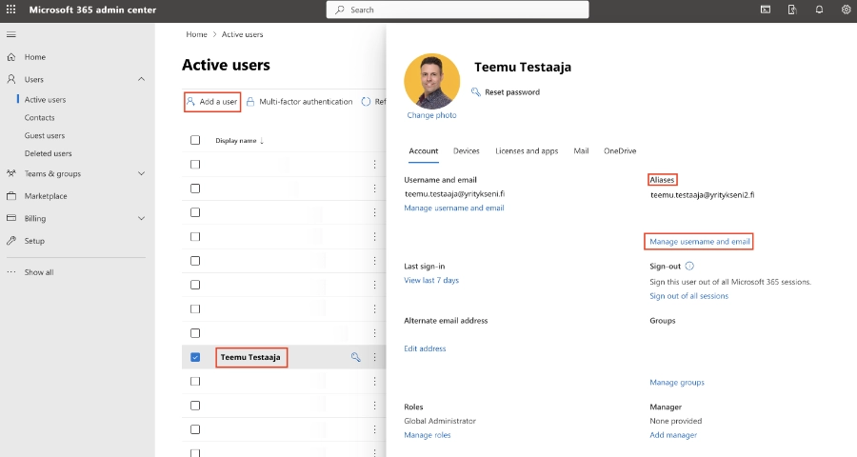This screenshot has width=857, height=457.
Task: Click the Home house icon in sidebar
Action: (10, 57)
